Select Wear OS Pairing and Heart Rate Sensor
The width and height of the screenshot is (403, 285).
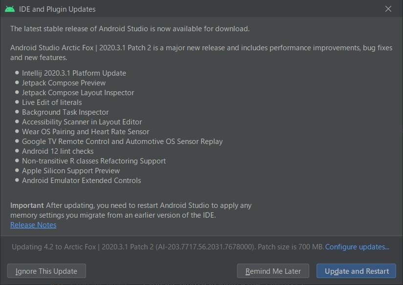point(86,132)
